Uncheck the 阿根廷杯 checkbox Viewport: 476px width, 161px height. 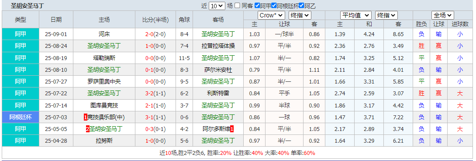coord(274,6)
